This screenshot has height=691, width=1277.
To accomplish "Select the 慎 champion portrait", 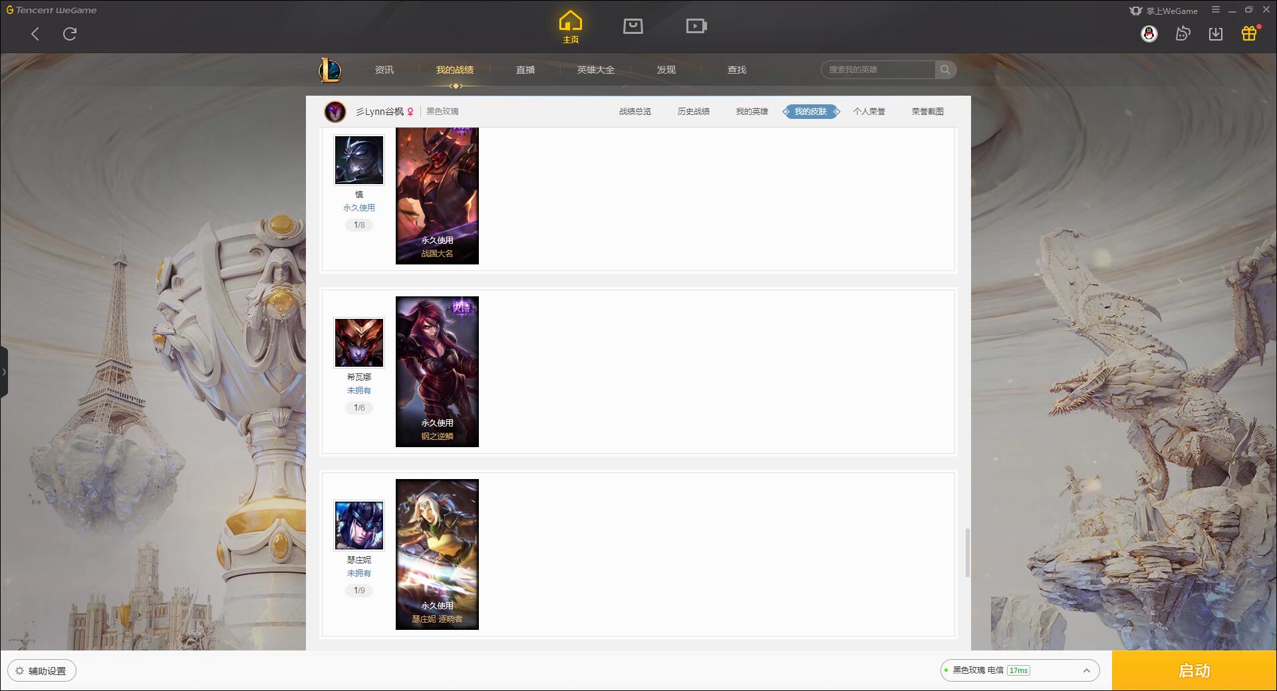I will 359,160.
